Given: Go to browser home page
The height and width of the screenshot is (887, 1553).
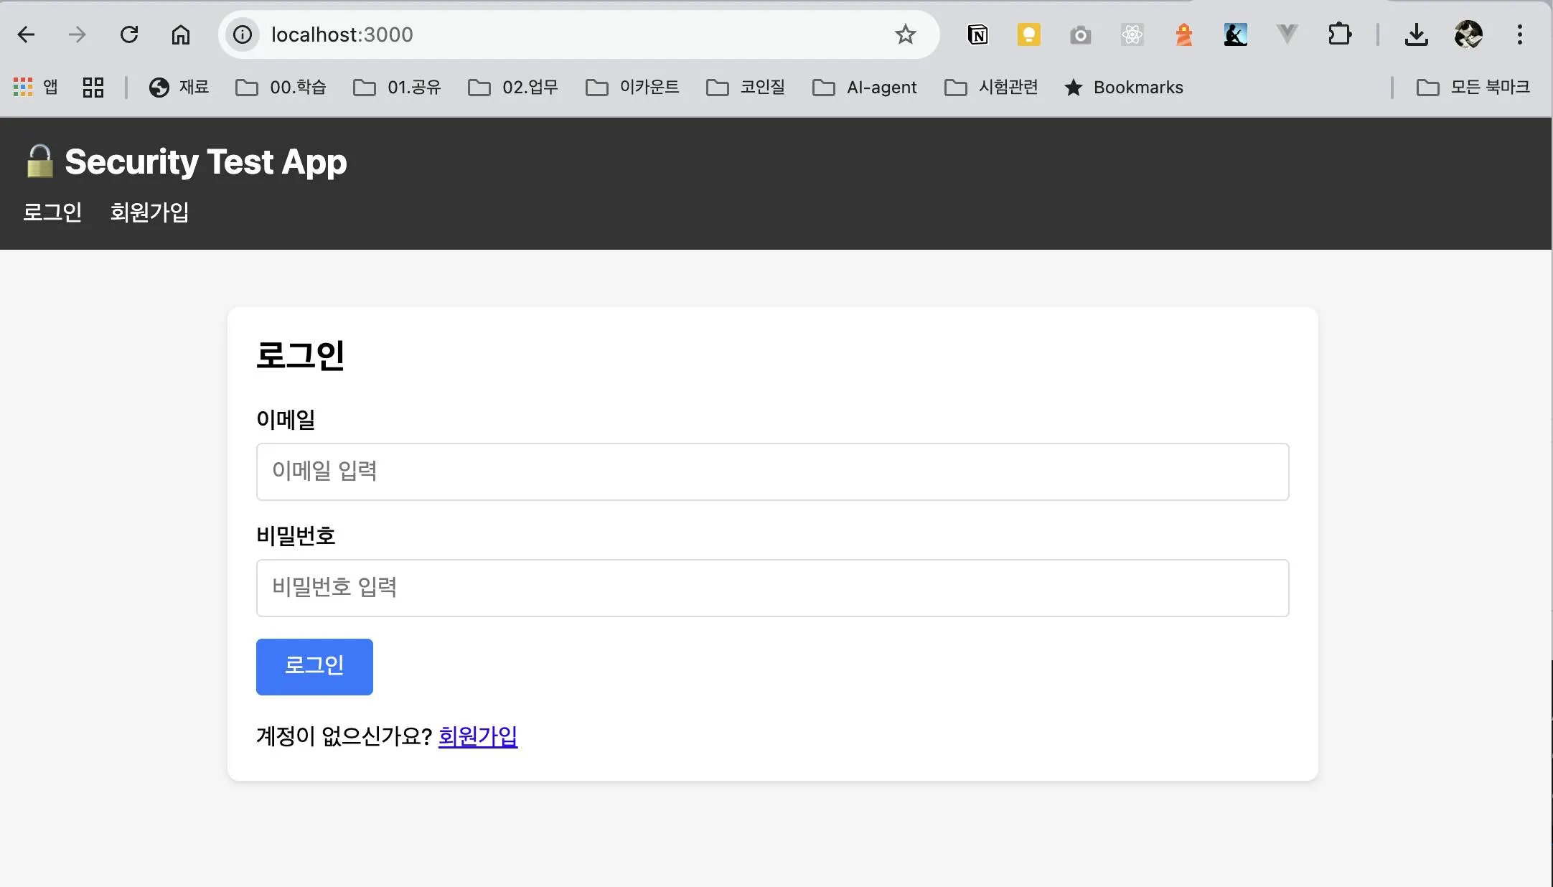Looking at the screenshot, I should pos(181,34).
